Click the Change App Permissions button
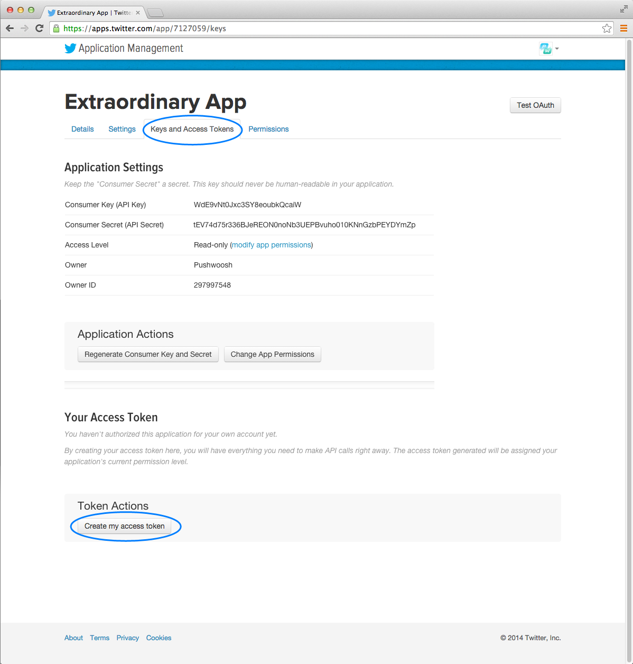Screen dimensions: 633x664 (273, 354)
